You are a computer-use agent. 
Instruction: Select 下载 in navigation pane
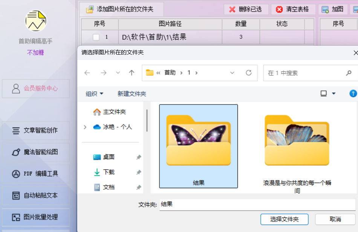(x=104, y=172)
